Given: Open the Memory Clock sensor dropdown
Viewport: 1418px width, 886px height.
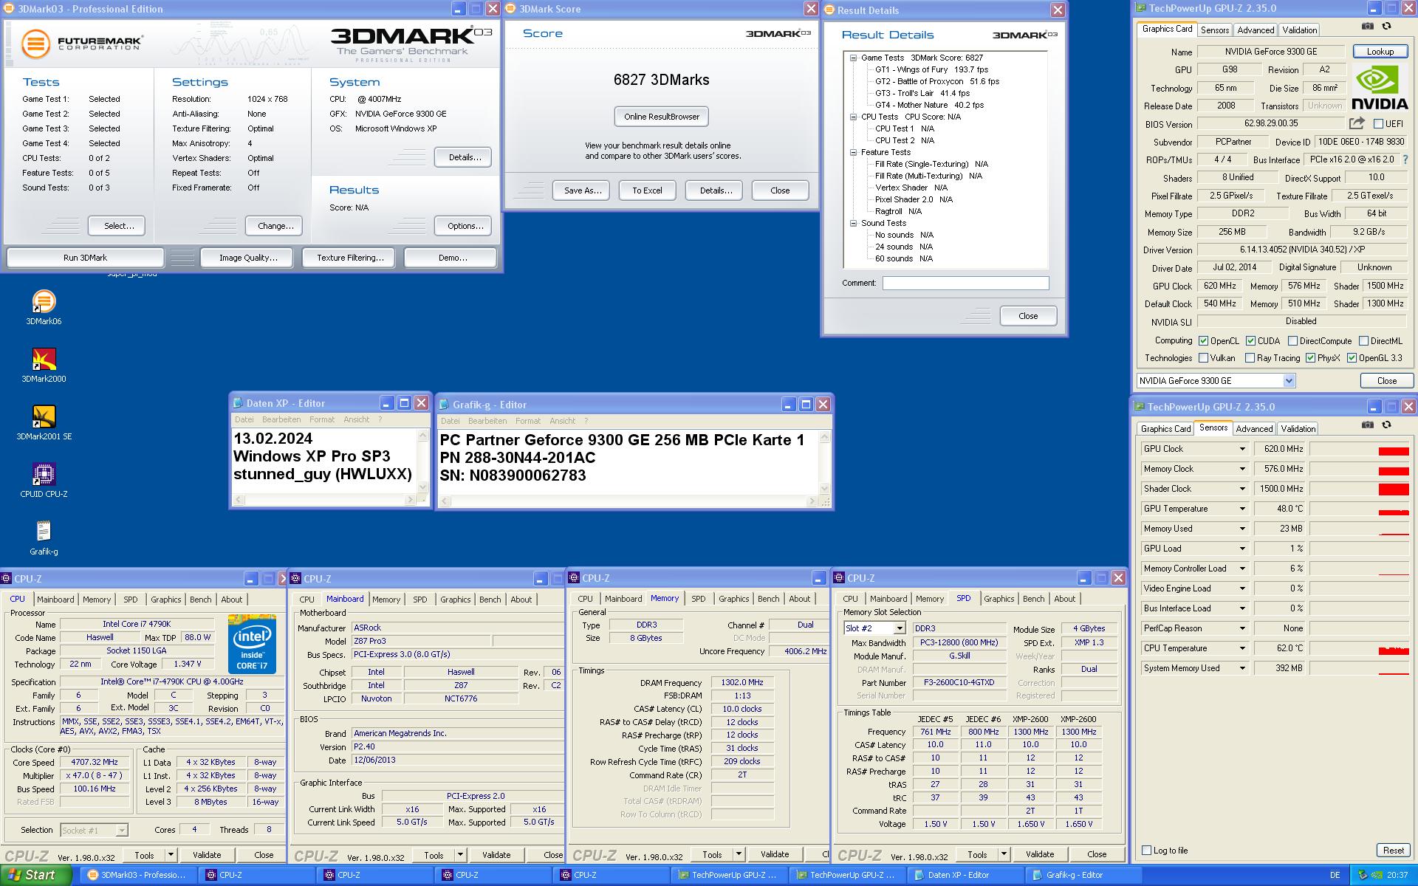Looking at the screenshot, I should click(x=1242, y=469).
